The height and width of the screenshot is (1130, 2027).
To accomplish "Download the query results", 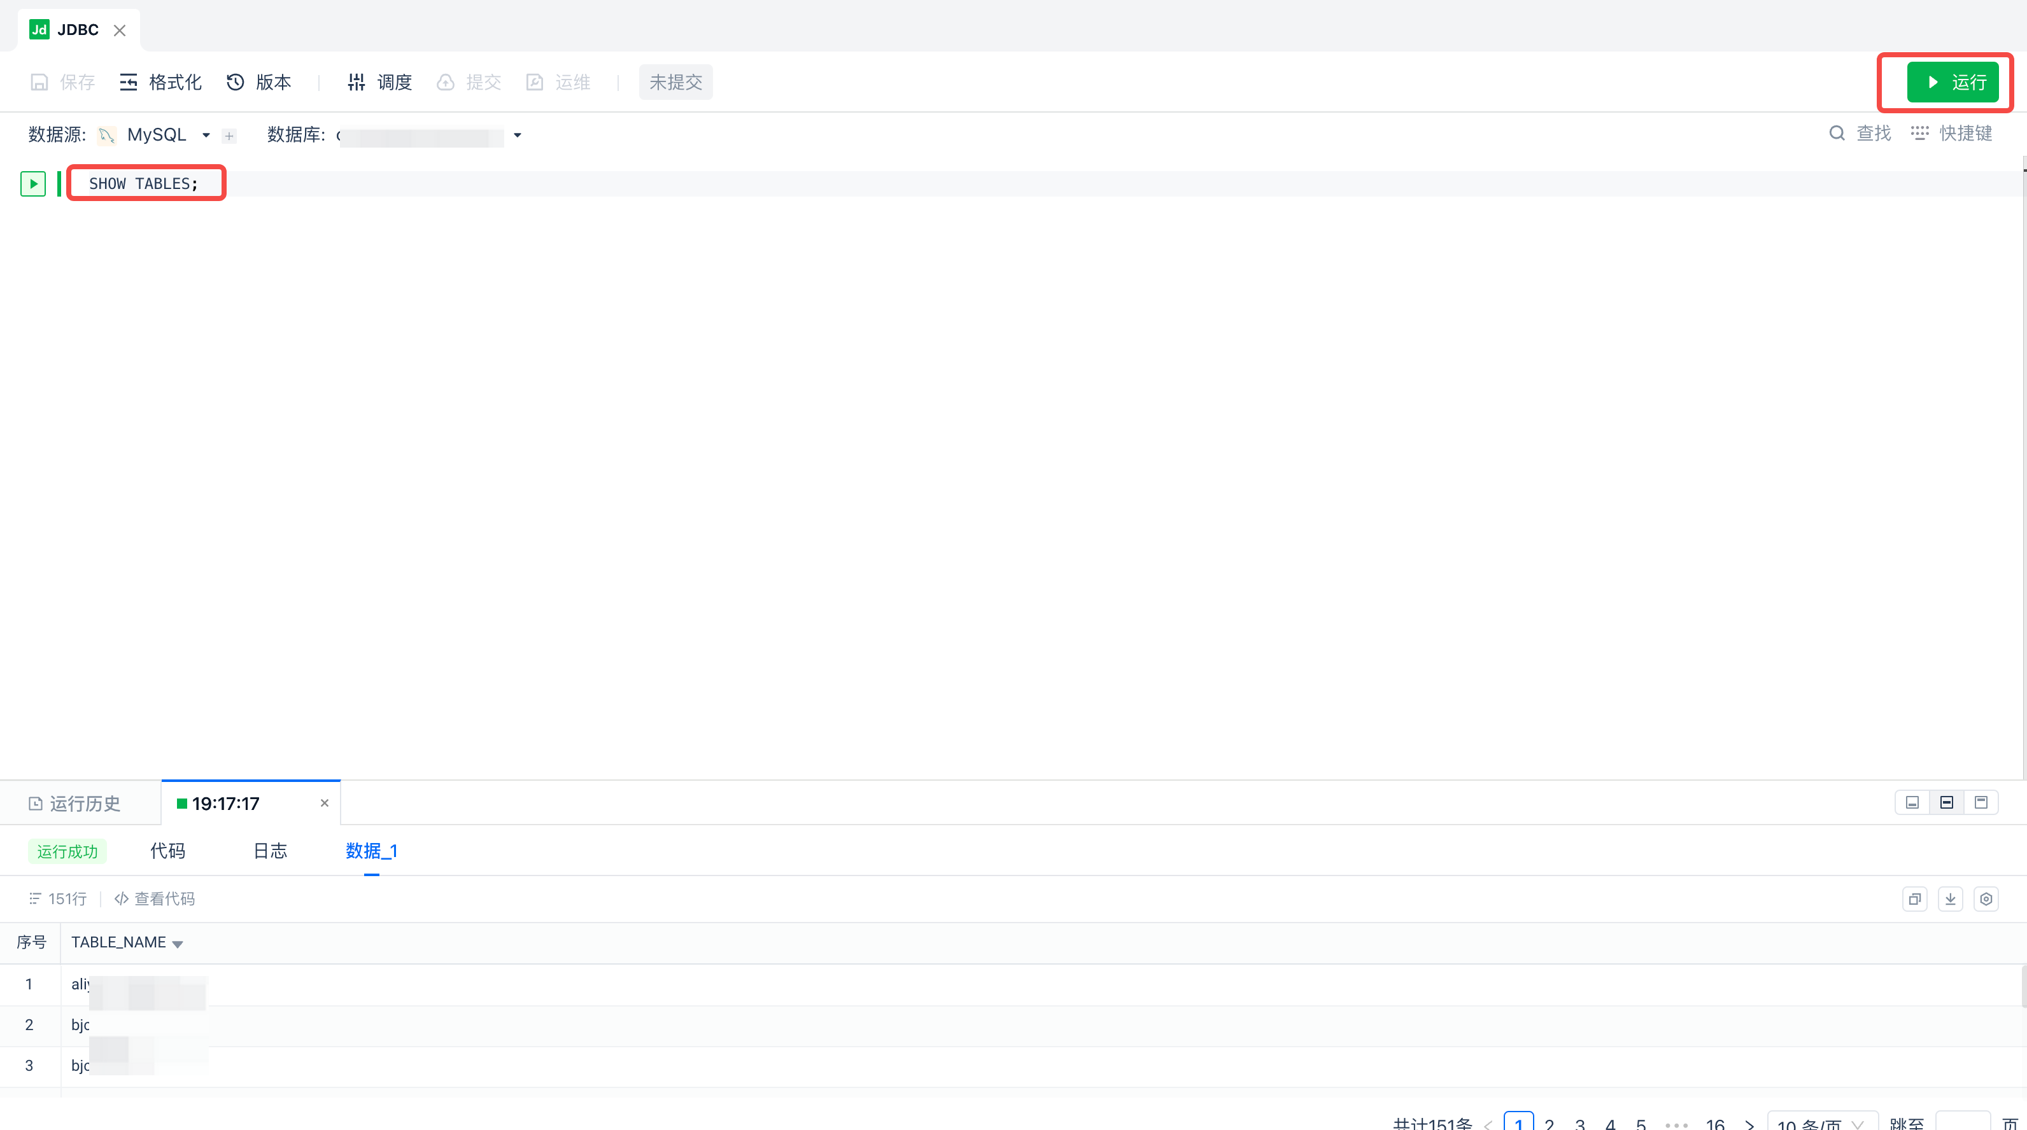I will tap(1950, 899).
